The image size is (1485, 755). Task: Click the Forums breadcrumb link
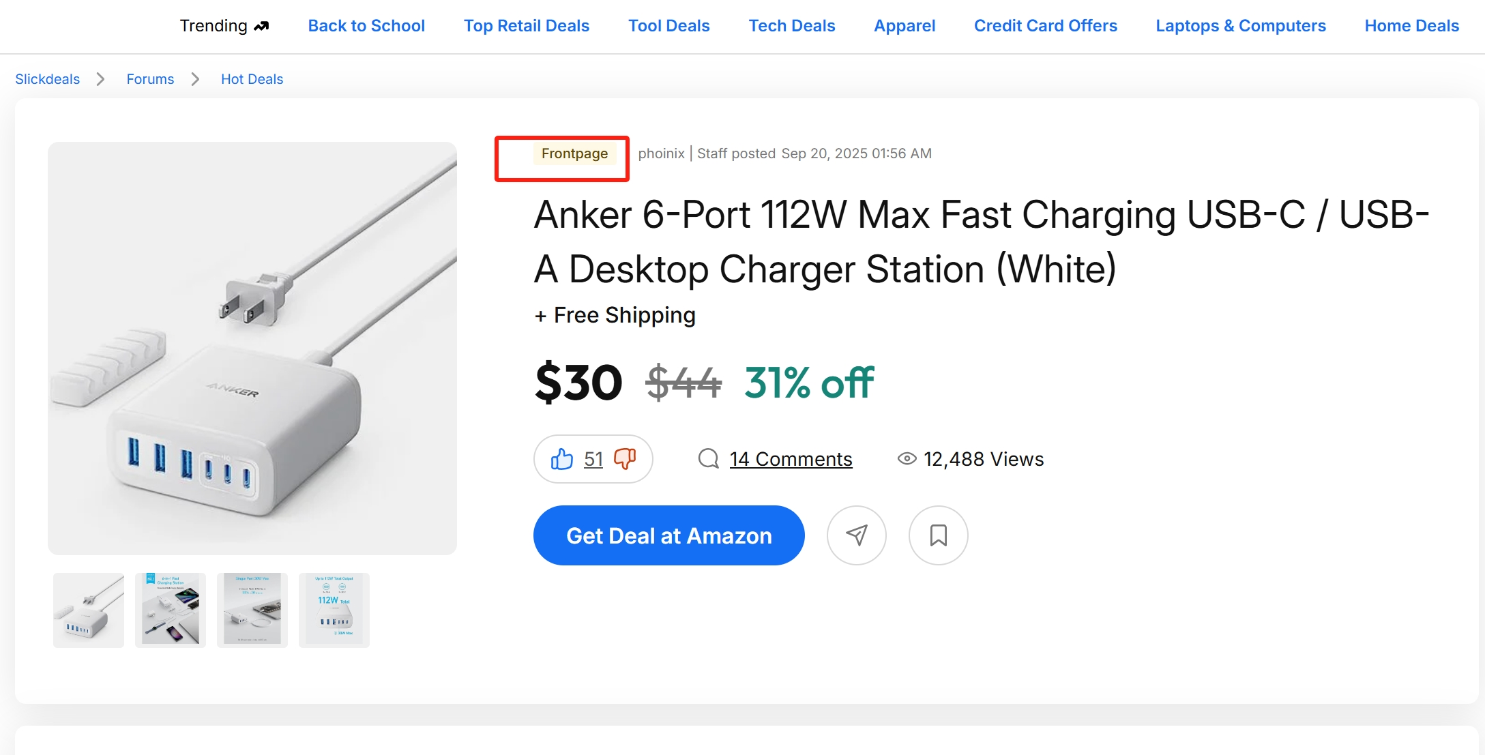pyautogui.click(x=150, y=79)
